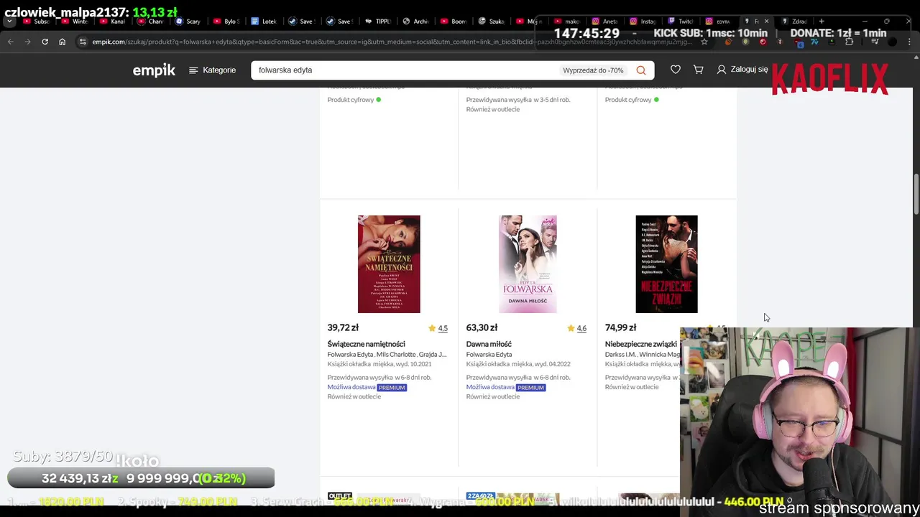Click the empik logo
Image resolution: width=920 pixels, height=517 pixels.
pos(154,70)
